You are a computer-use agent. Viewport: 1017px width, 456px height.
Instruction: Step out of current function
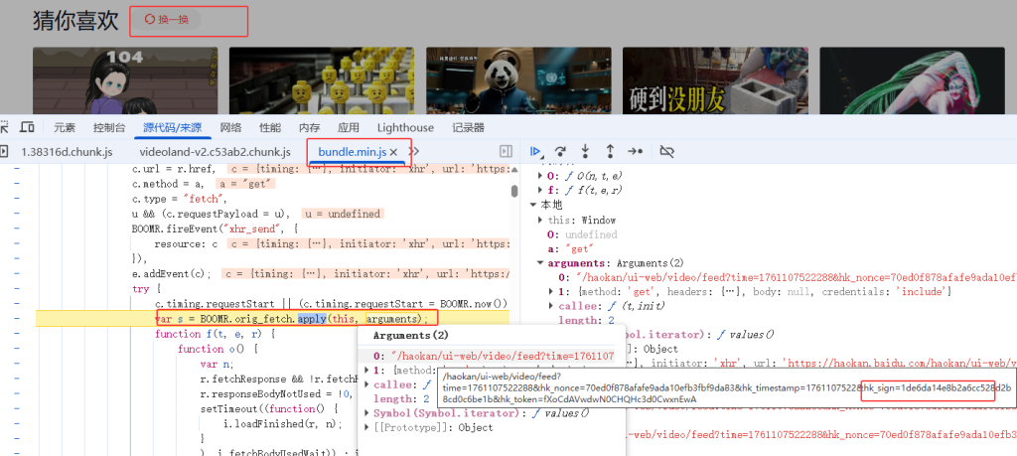pos(610,151)
